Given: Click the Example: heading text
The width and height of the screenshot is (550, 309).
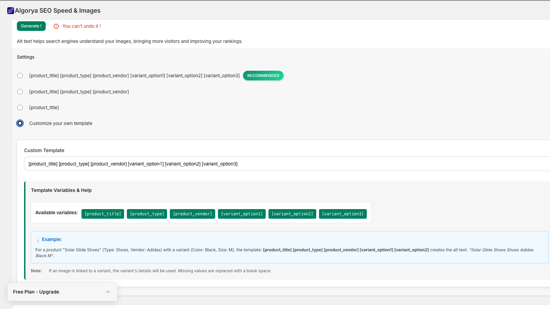Looking at the screenshot, I should pos(52,239).
